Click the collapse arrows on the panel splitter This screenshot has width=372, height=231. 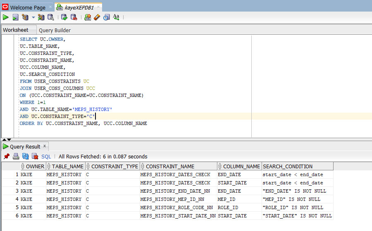click(x=7, y=140)
